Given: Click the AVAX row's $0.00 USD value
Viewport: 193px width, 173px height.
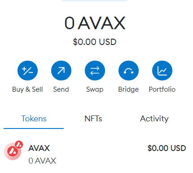Looking at the screenshot, I should [x=167, y=148].
